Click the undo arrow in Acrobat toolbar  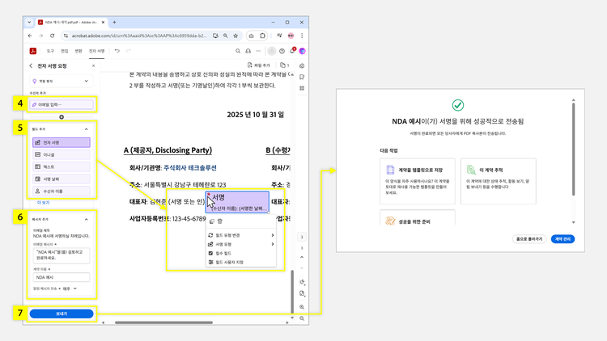[117, 51]
